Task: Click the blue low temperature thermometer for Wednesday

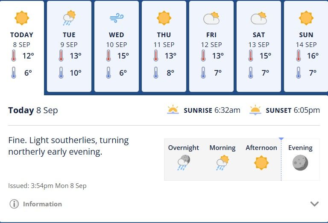Action: pyautogui.click(x=108, y=73)
